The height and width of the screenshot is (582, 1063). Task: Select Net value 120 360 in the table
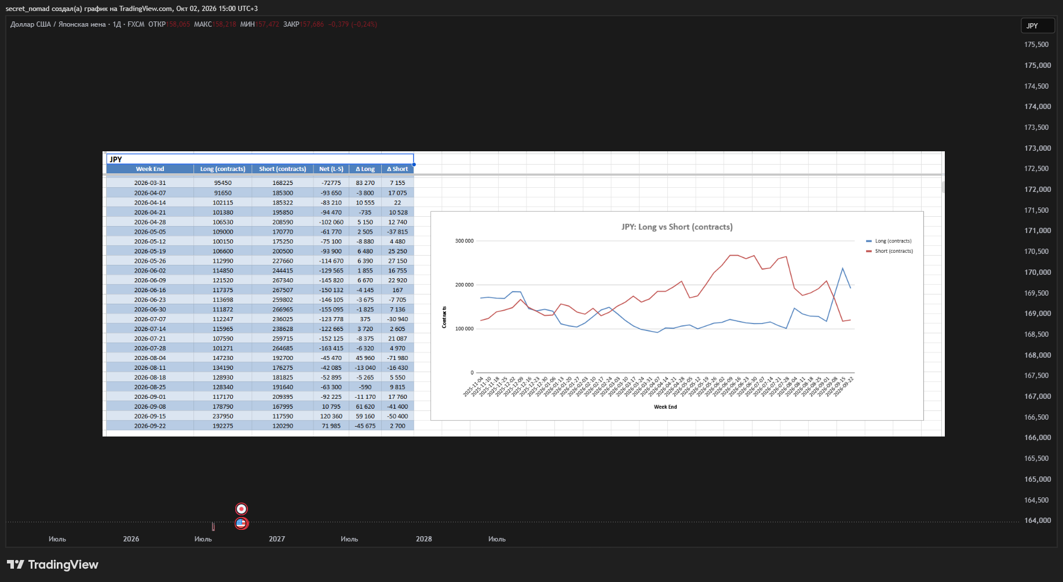coord(331,416)
